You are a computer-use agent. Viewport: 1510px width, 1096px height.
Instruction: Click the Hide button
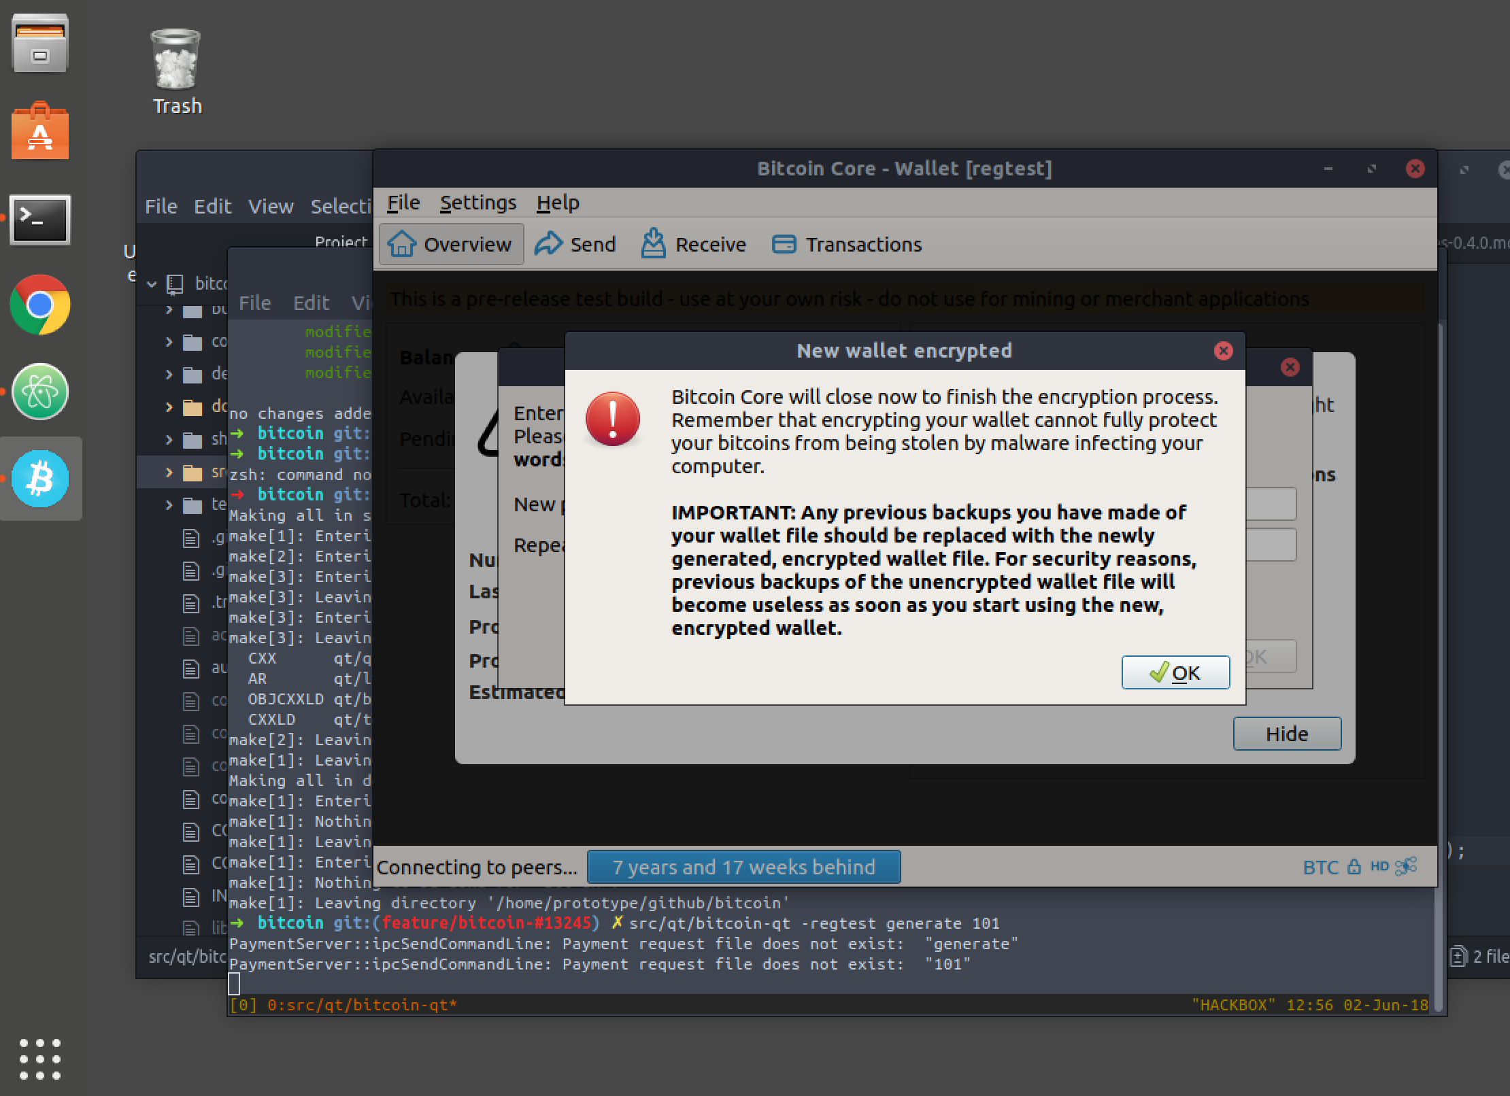(x=1286, y=734)
